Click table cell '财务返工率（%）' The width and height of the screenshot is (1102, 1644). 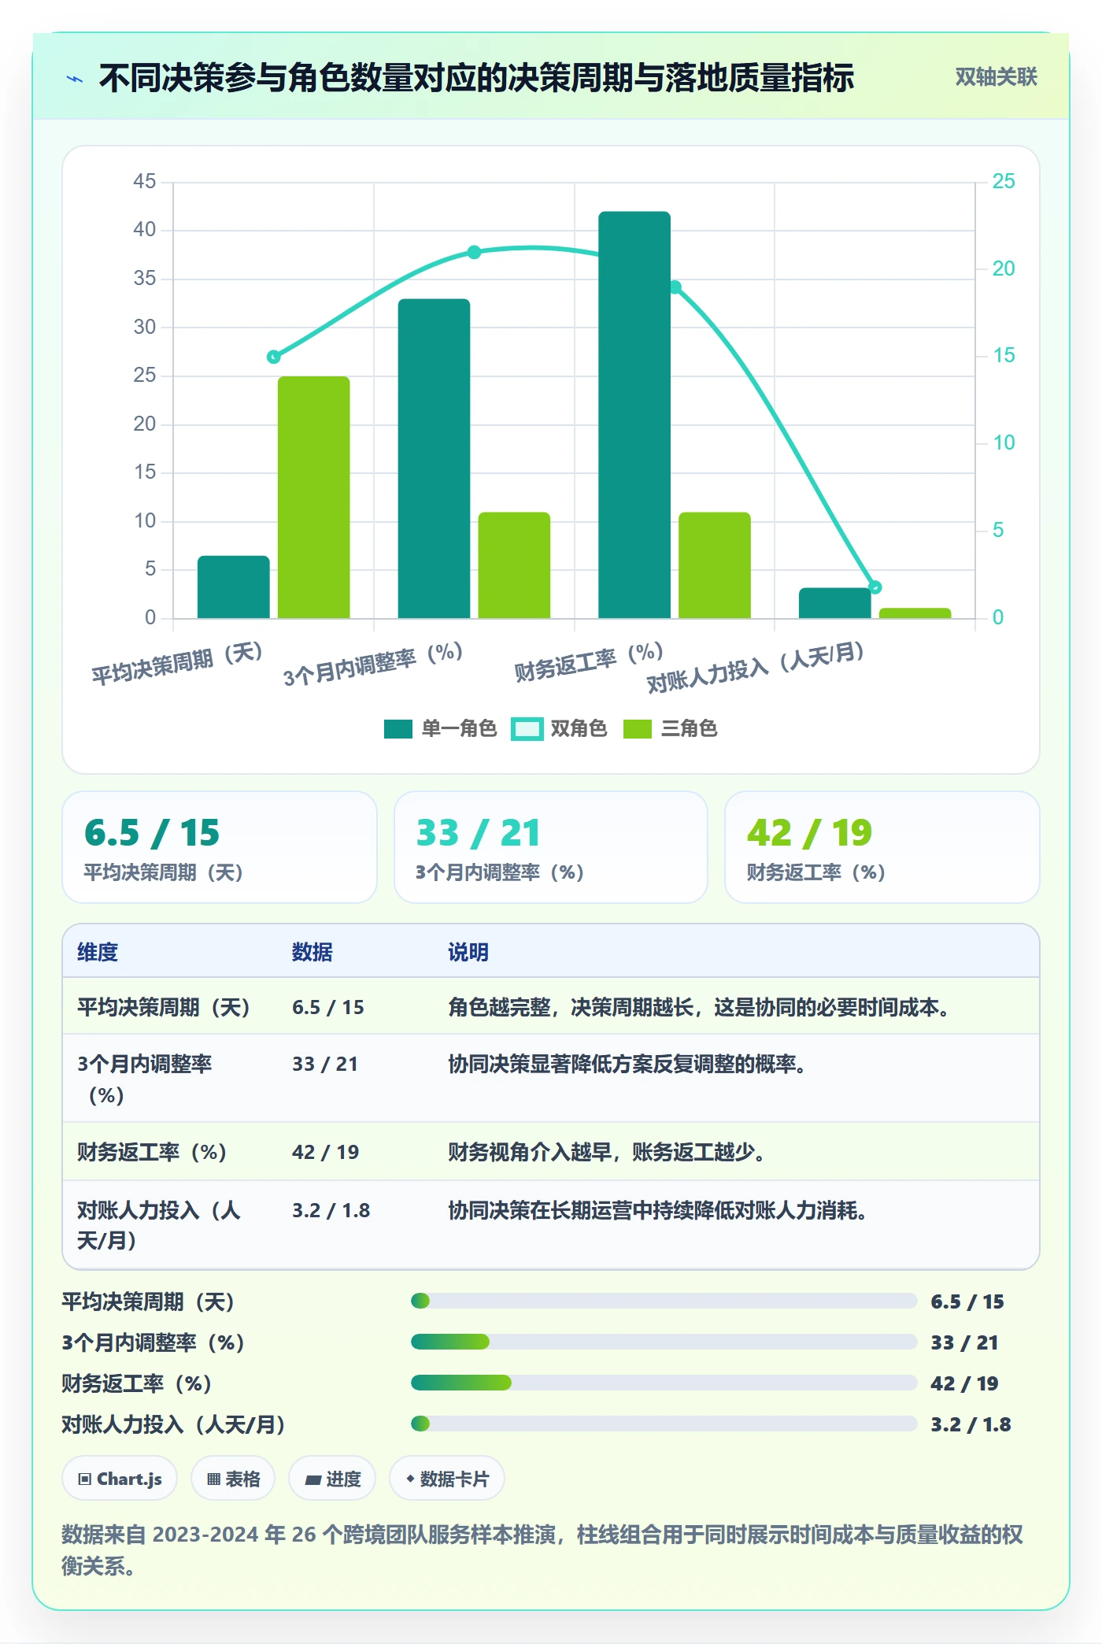153,1152
